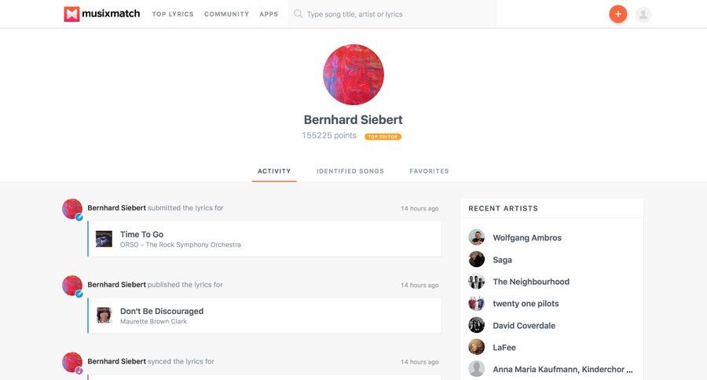Image resolution: width=707 pixels, height=380 pixels.
Task: Click the Top Editor badge
Action: [x=383, y=137]
